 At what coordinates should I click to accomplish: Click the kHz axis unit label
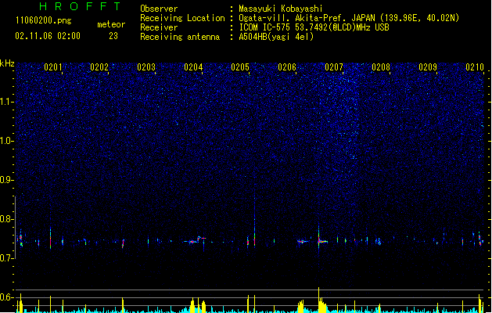[7, 63]
